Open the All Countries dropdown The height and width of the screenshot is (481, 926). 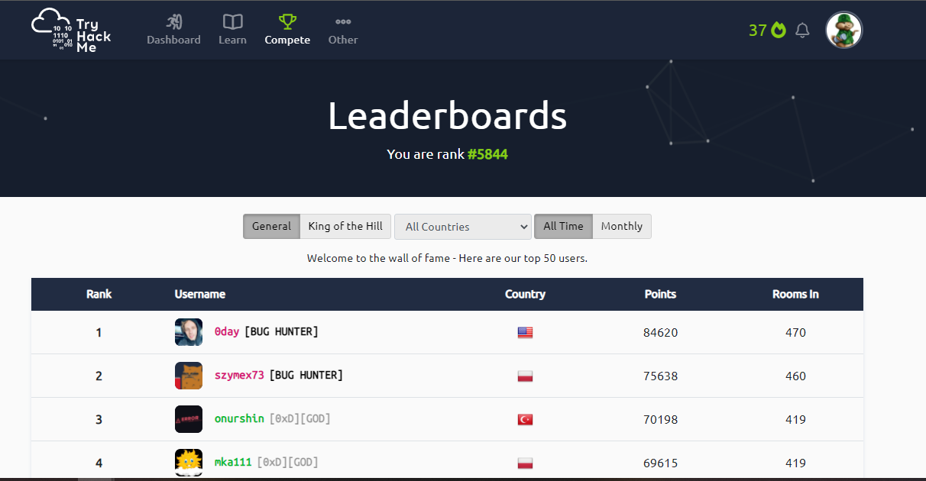click(463, 227)
